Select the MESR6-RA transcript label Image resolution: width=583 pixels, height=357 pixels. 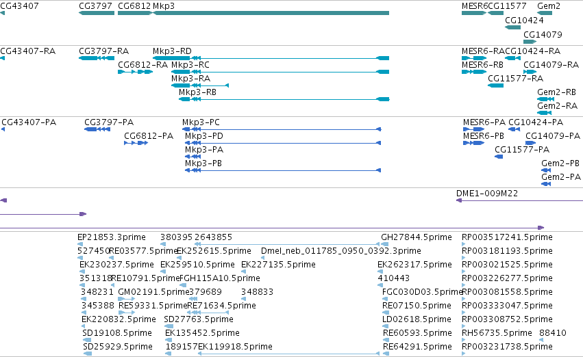483,51
